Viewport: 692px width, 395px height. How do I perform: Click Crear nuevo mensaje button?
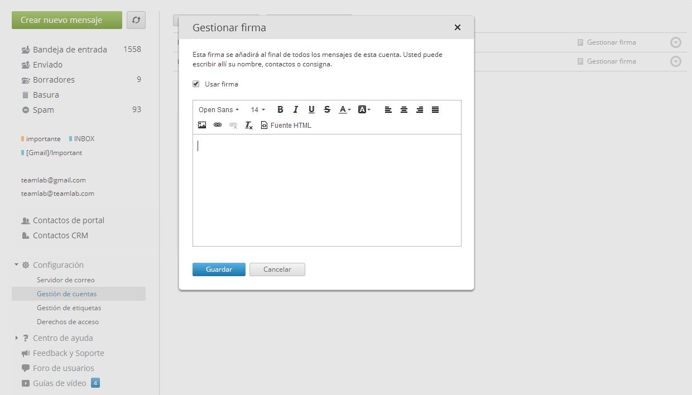tap(67, 20)
